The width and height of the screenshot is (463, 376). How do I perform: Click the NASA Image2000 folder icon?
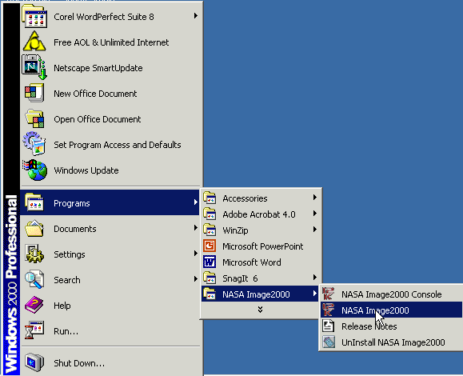[210, 294]
